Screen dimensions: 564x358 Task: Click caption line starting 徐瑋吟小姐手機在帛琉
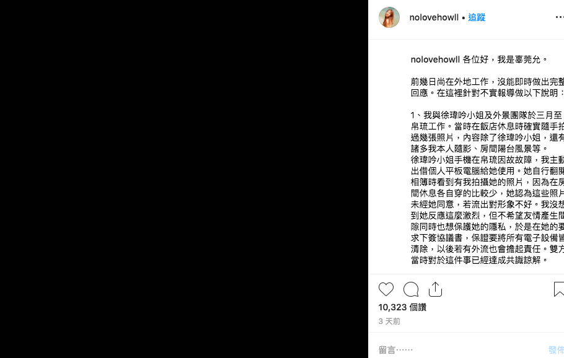pyautogui.click(x=487, y=160)
